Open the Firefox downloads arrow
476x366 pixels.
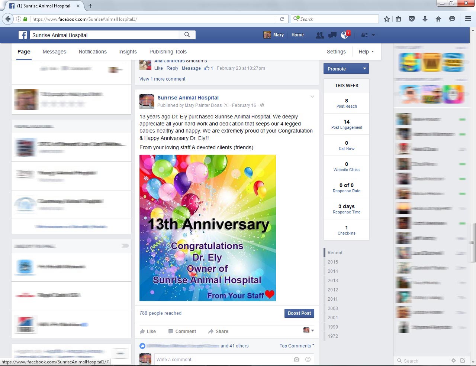pos(425,19)
